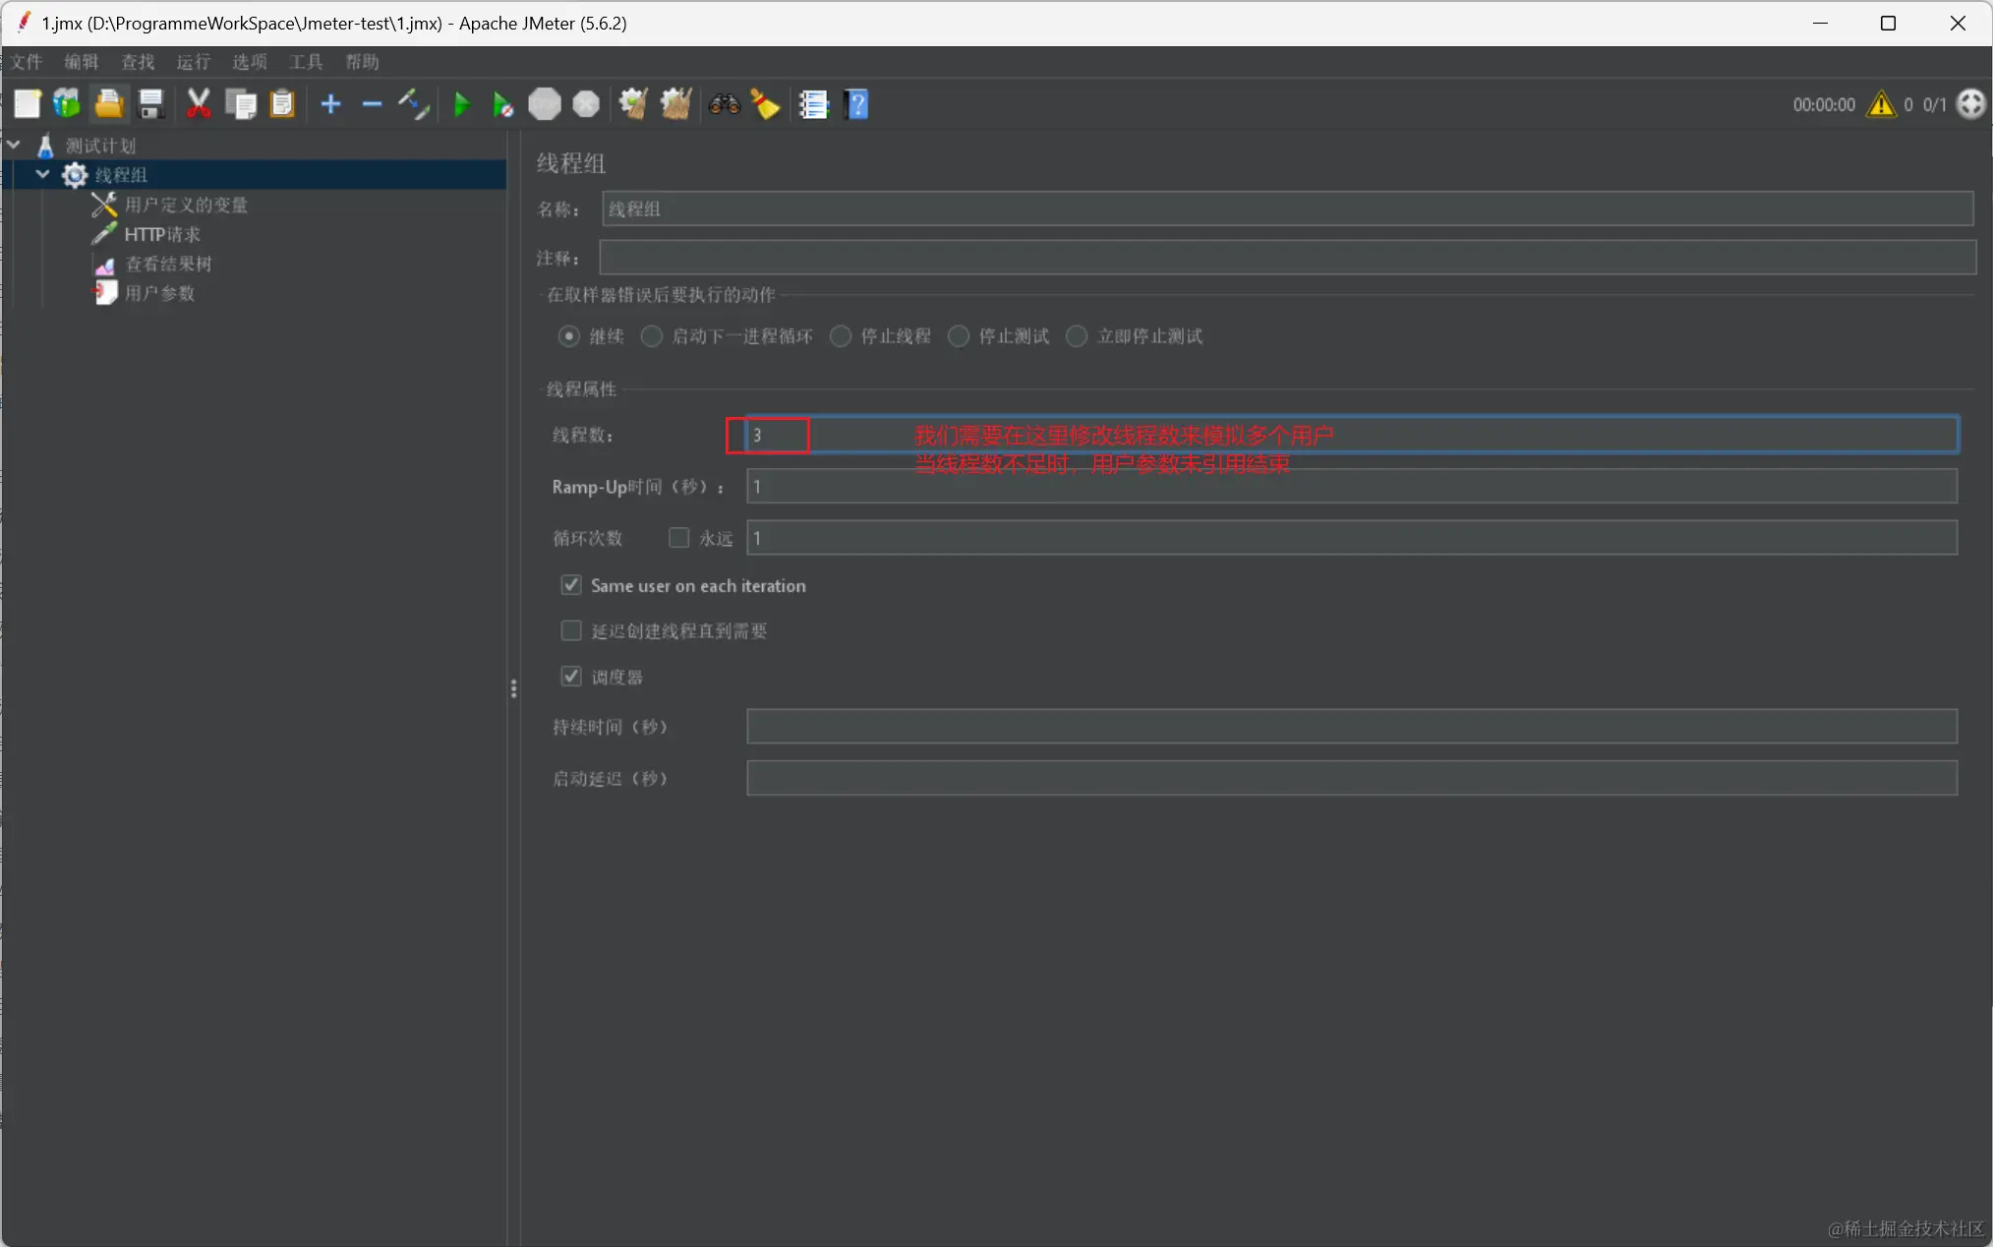Click the blue plus Expand icon

(330, 104)
